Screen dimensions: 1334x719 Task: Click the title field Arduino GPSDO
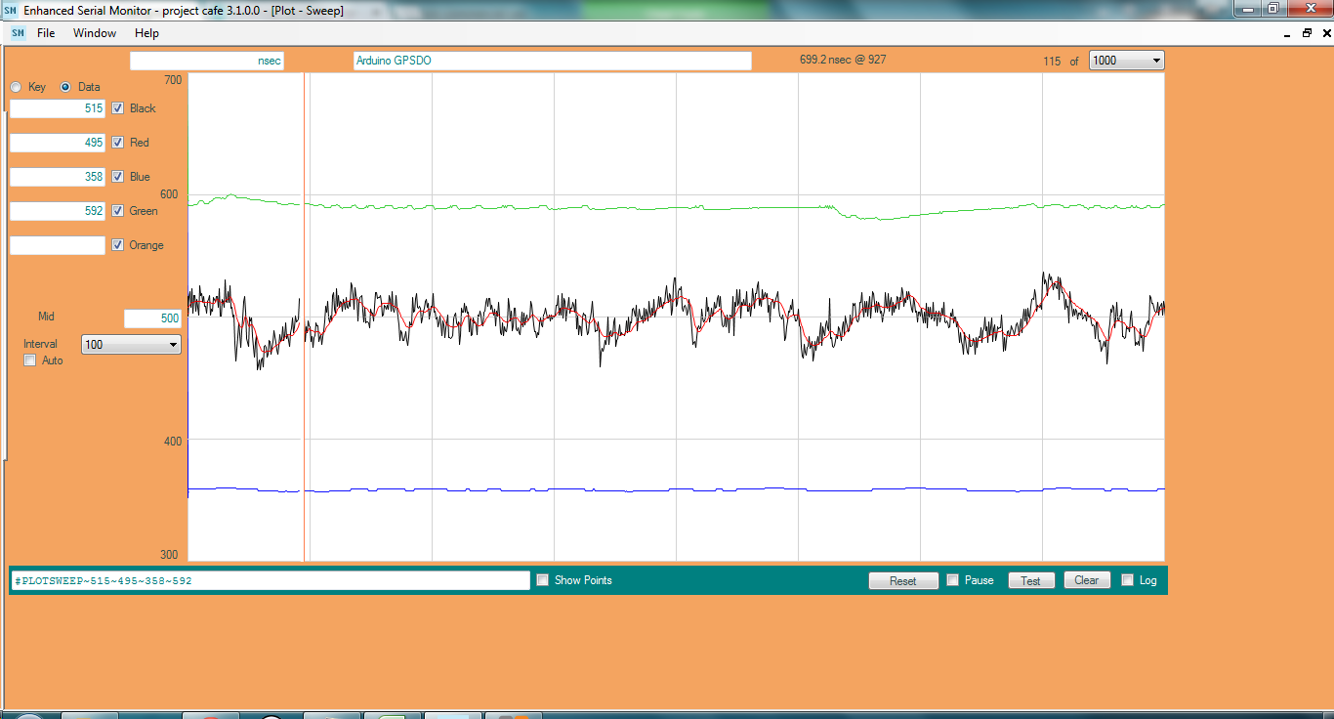pos(553,61)
